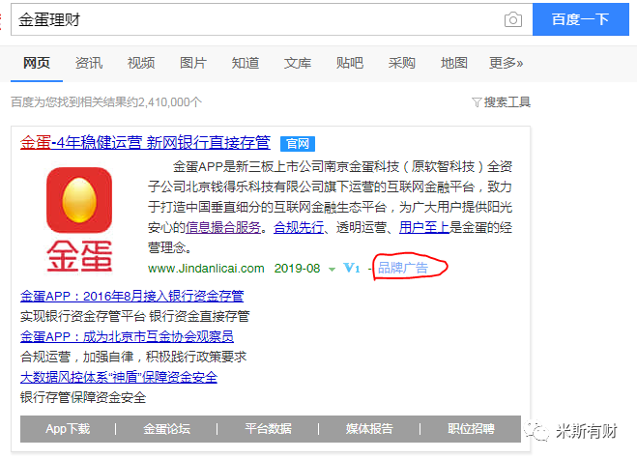637x459 pixels.
Task: Open link 大数据风控体系"神盾"保障资金安全
Action: [119, 378]
